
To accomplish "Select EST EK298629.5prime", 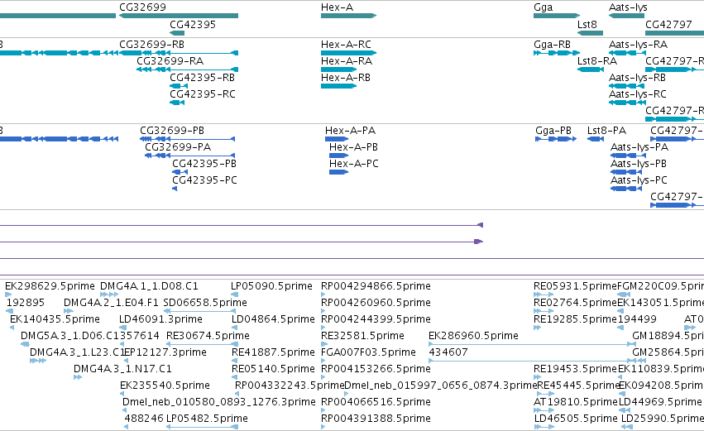I will pyautogui.click(x=50, y=286).
